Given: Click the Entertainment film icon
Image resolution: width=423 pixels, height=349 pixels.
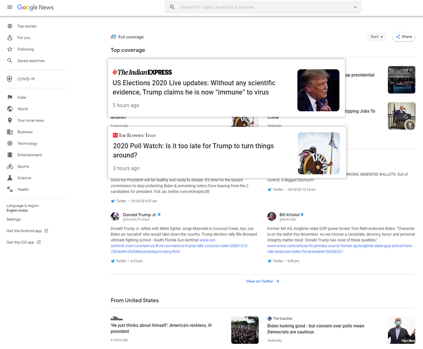Looking at the screenshot, I should (10, 155).
